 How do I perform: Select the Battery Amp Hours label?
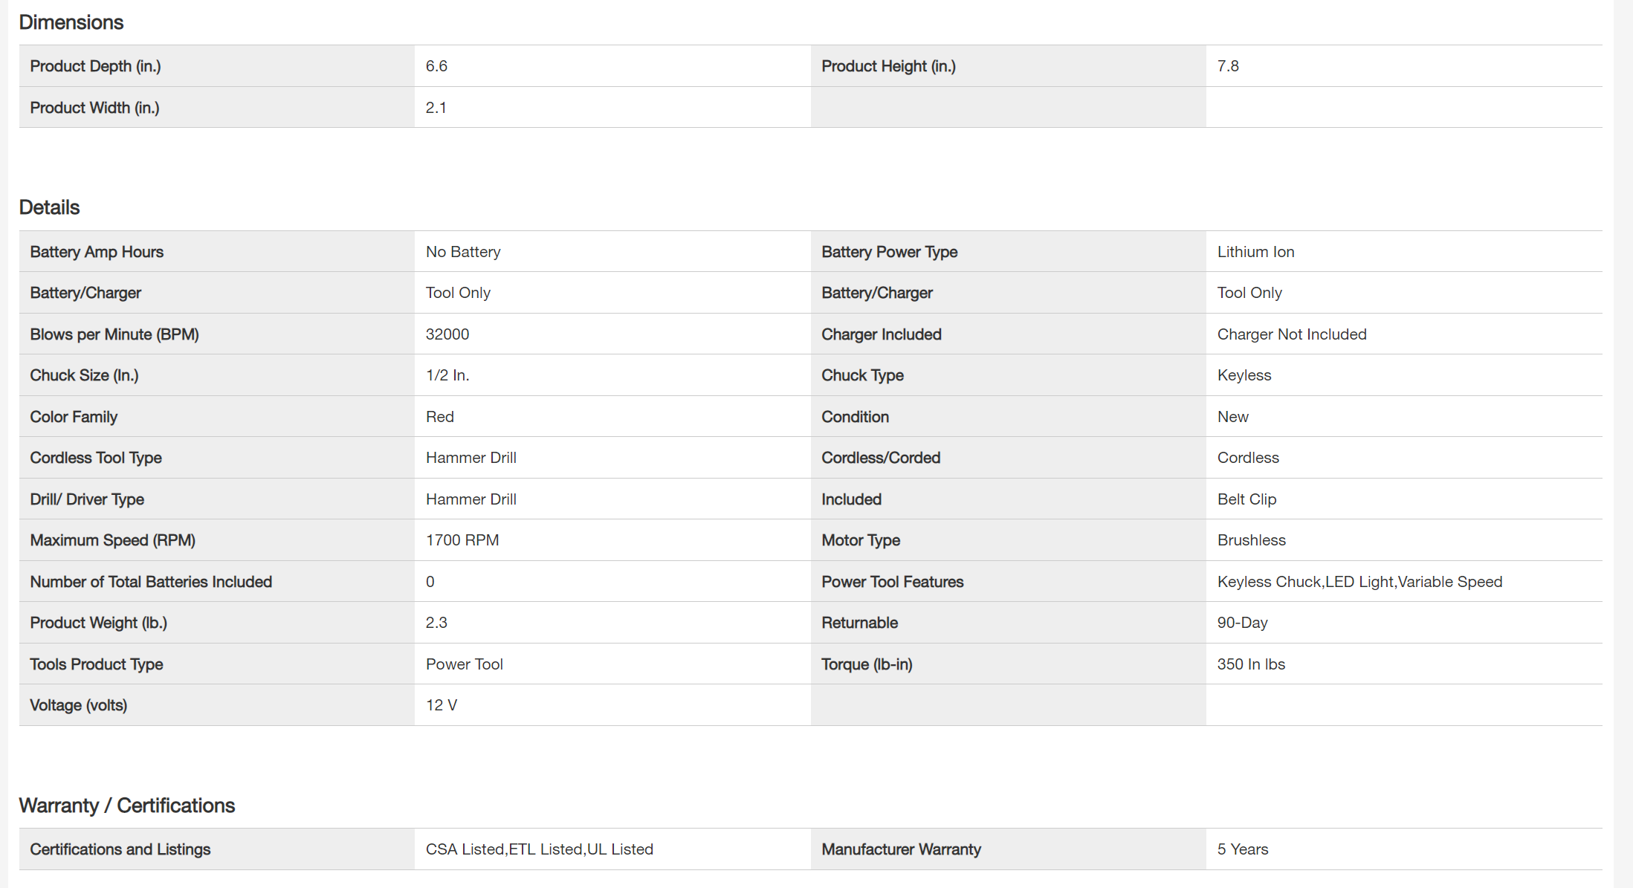tap(97, 252)
